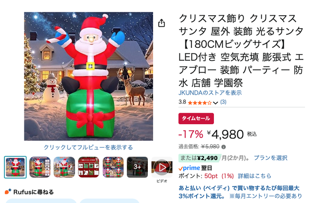This screenshot has height=203, width=311.
Task: Expand the rating breakdown chevron
Action: pos(216,103)
